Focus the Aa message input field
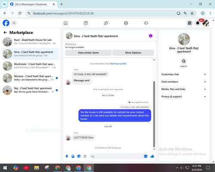The image size is (215, 172). (x=119, y=156)
